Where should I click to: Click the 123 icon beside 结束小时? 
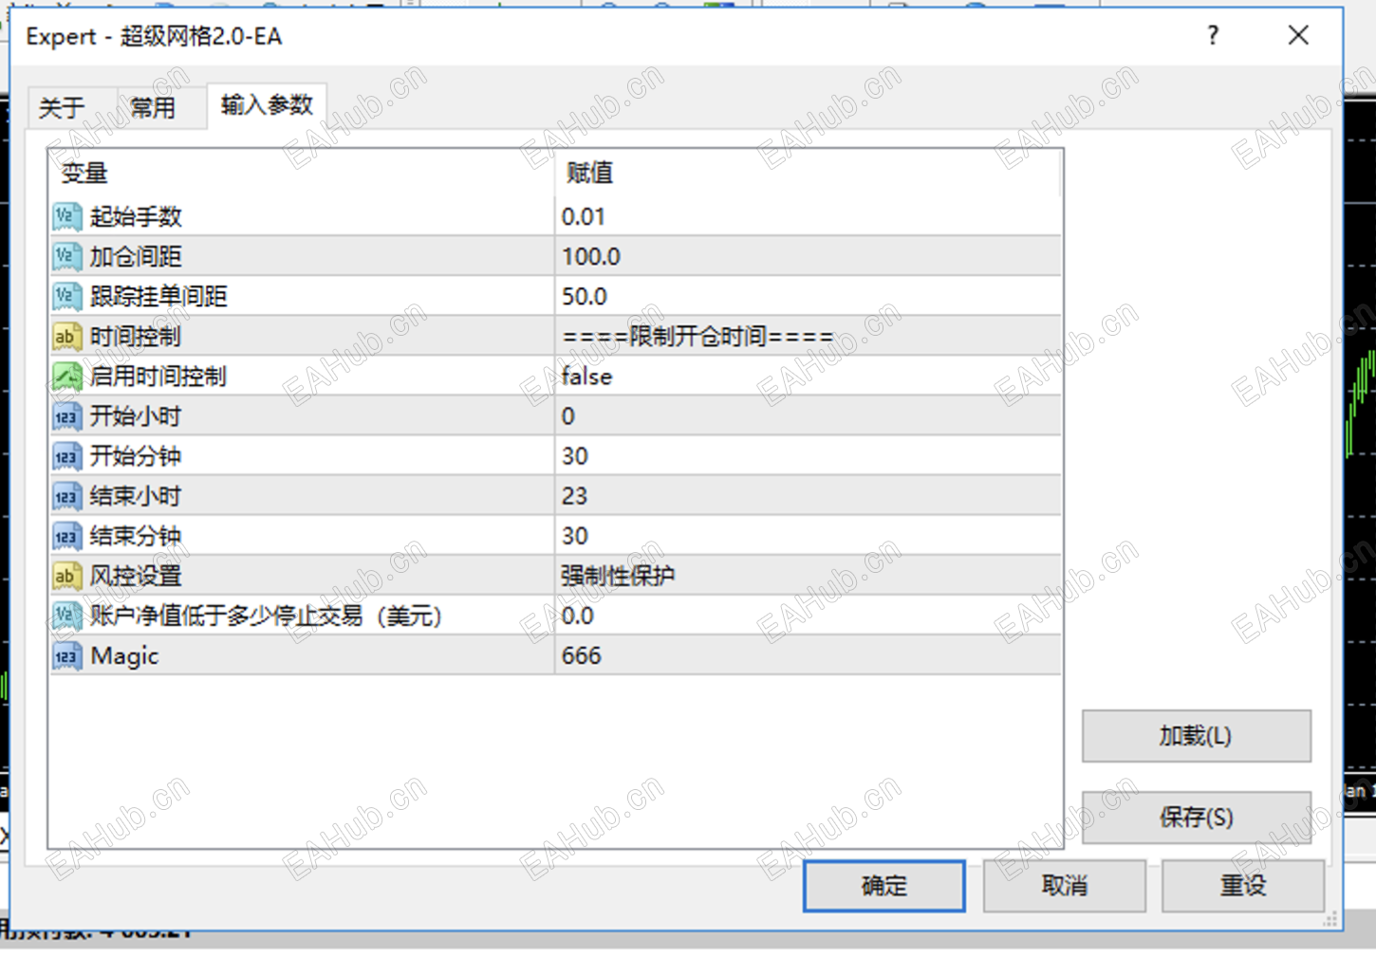click(x=65, y=495)
